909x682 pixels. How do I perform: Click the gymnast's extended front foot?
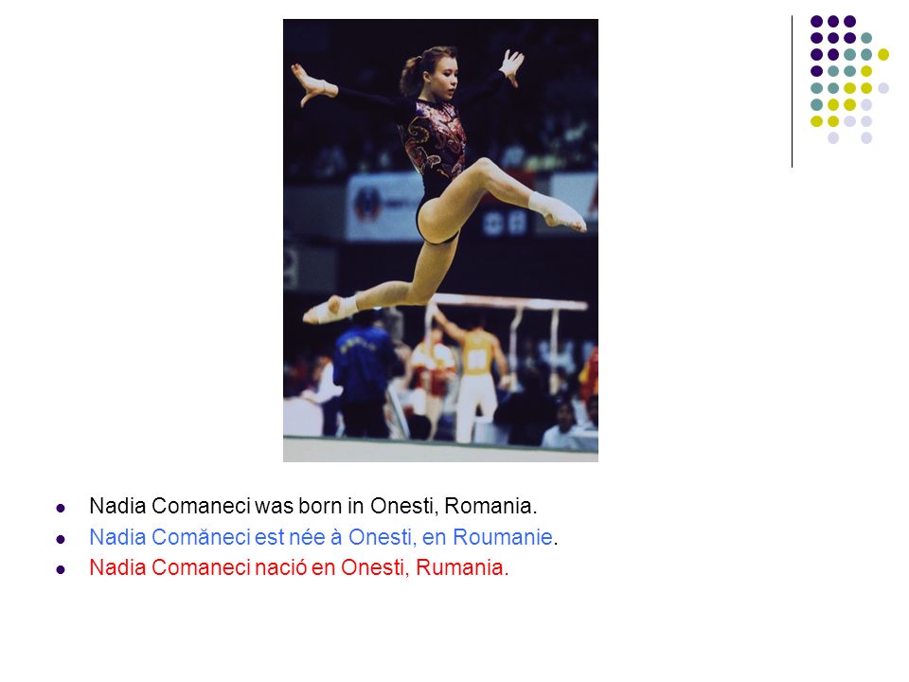tap(558, 213)
